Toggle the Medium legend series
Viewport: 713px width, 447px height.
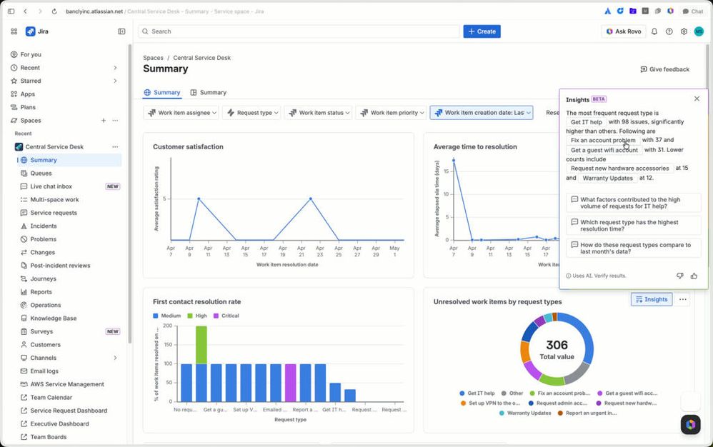click(167, 316)
